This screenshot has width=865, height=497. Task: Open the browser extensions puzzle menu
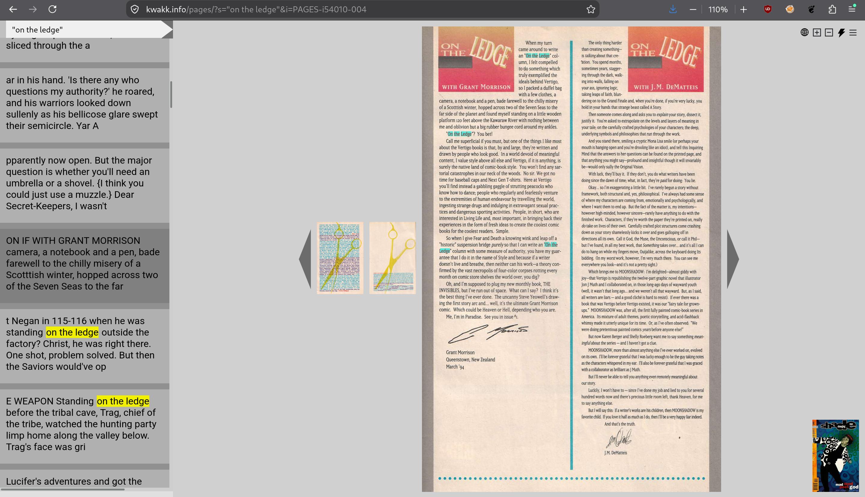(x=832, y=9)
